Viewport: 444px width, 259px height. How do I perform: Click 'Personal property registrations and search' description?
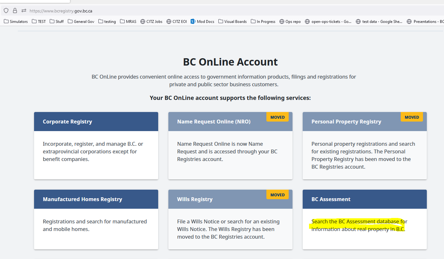coord(363,155)
